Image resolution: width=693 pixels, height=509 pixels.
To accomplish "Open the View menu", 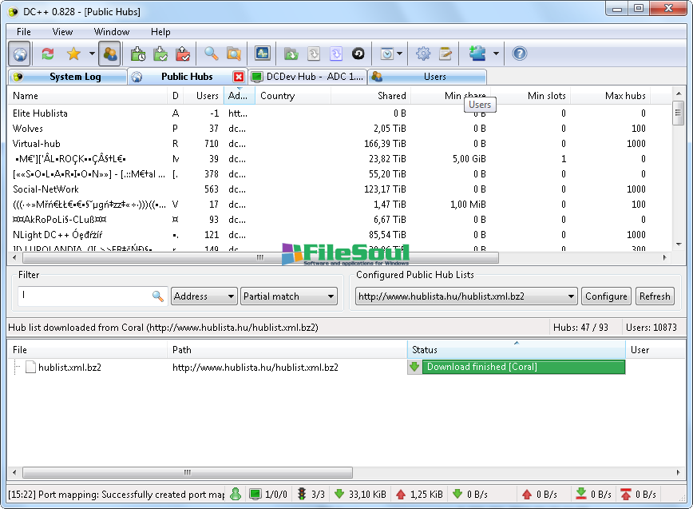I will coord(62,32).
